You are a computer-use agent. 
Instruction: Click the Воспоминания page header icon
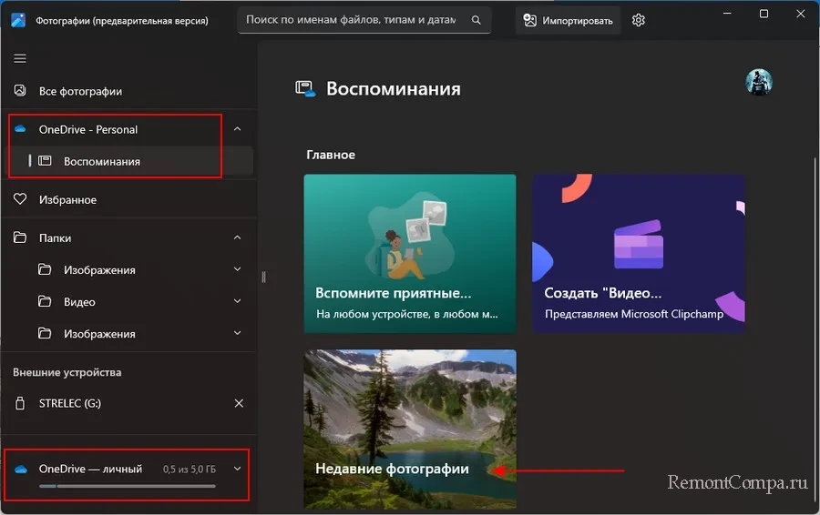(x=305, y=89)
